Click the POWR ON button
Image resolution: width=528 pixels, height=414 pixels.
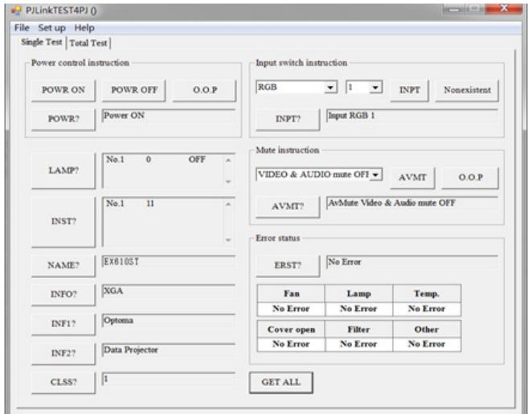click(63, 90)
